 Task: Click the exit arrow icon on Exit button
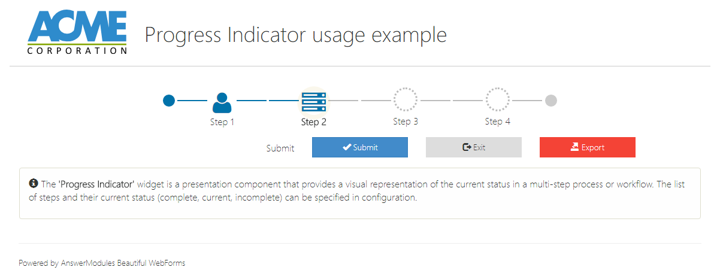point(467,147)
